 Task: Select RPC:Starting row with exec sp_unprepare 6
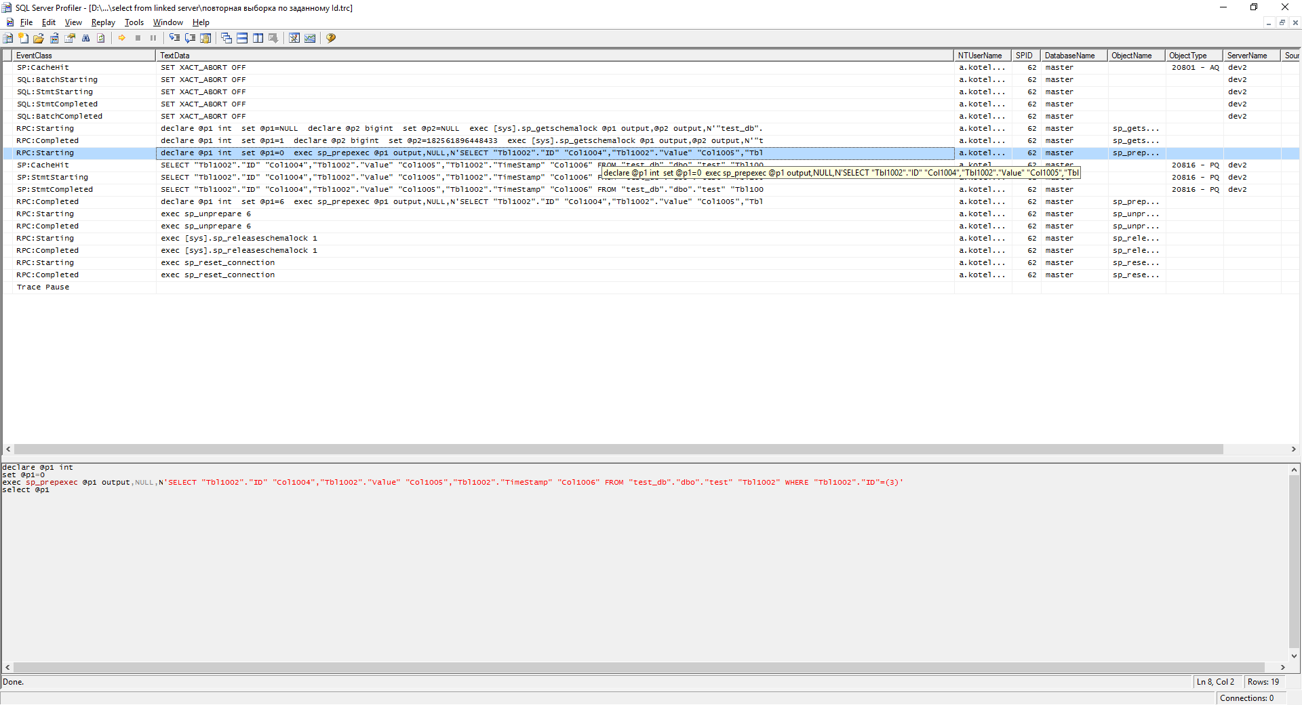click(651, 214)
